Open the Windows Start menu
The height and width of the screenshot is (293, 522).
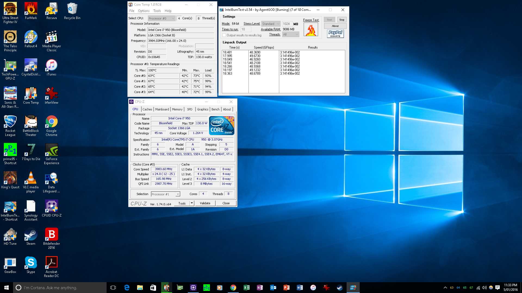click(7, 288)
